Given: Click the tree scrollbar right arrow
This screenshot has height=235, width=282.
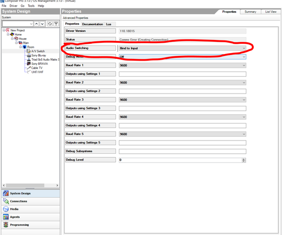Looking at the screenshot, I should pos(57,185).
